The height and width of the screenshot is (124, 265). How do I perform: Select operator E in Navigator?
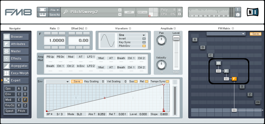click(19, 100)
